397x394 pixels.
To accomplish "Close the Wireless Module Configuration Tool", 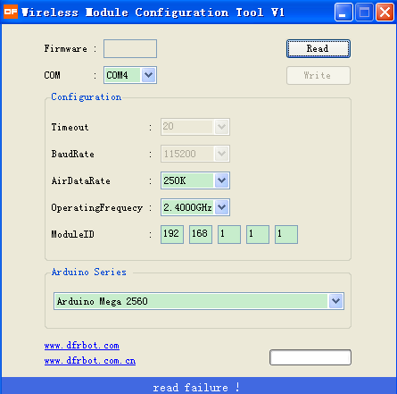I will click(385, 13).
